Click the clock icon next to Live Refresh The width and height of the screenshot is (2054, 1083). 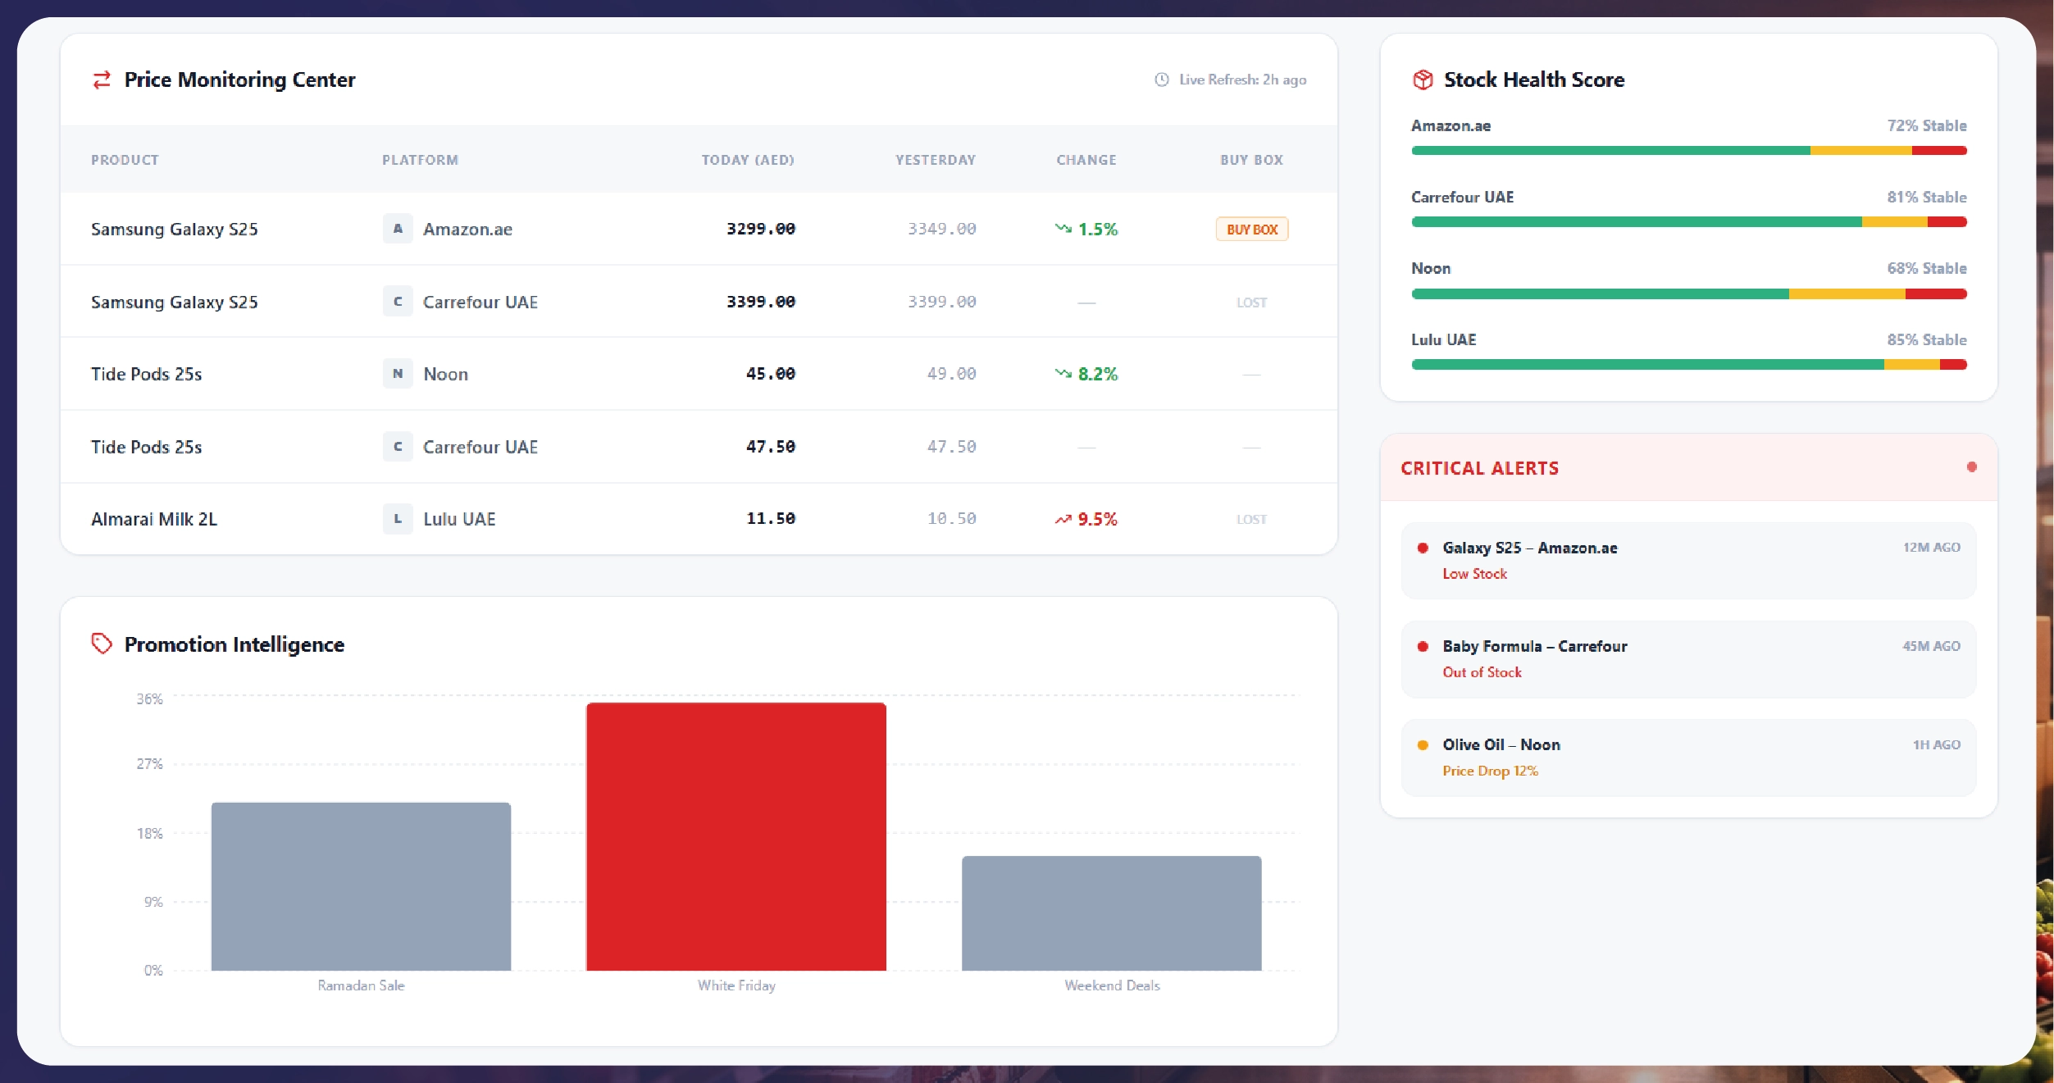[1161, 80]
